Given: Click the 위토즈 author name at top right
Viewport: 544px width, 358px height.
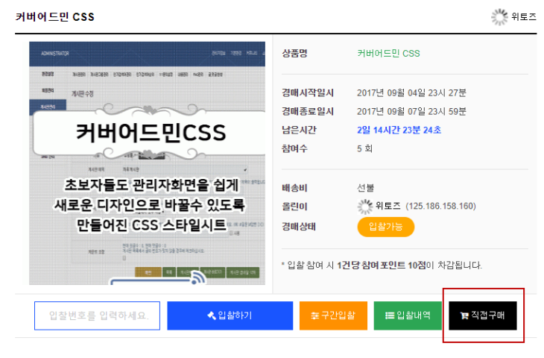Looking at the screenshot, I should coord(524,16).
